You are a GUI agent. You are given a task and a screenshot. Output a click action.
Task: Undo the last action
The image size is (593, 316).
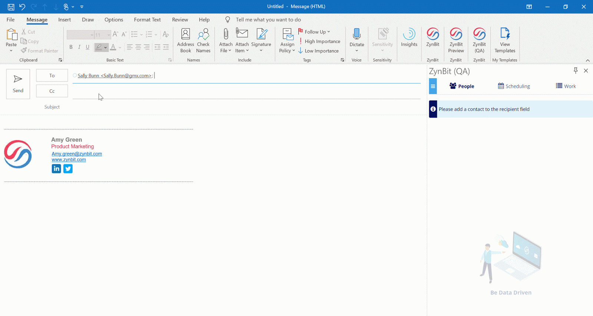point(22,7)
